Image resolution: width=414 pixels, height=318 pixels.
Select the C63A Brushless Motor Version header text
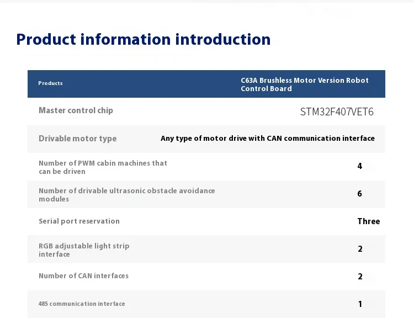coord(304,84)
